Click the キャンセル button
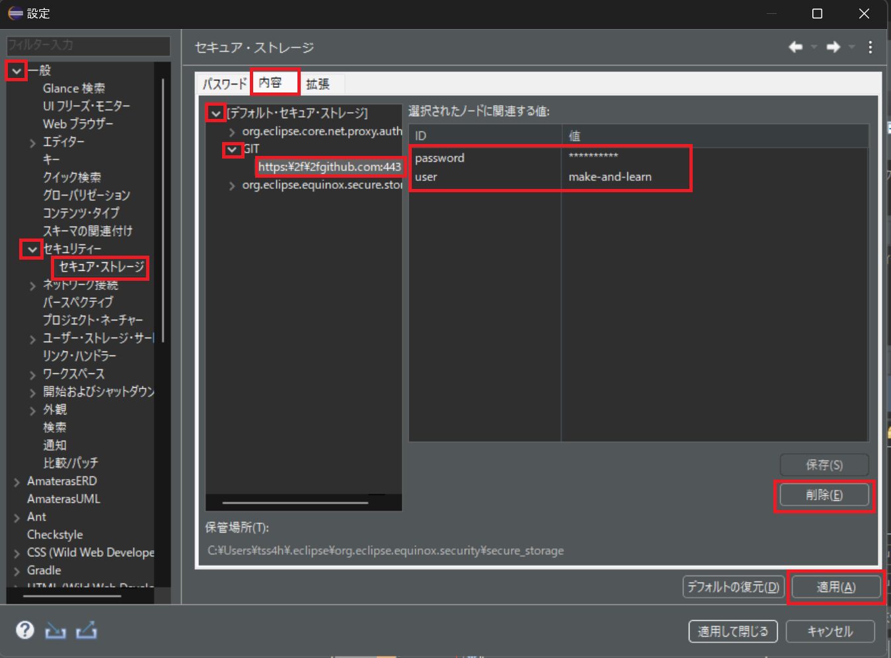 [x=830, y=632]
